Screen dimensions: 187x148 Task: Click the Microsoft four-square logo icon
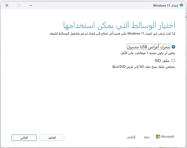(158, 137)
